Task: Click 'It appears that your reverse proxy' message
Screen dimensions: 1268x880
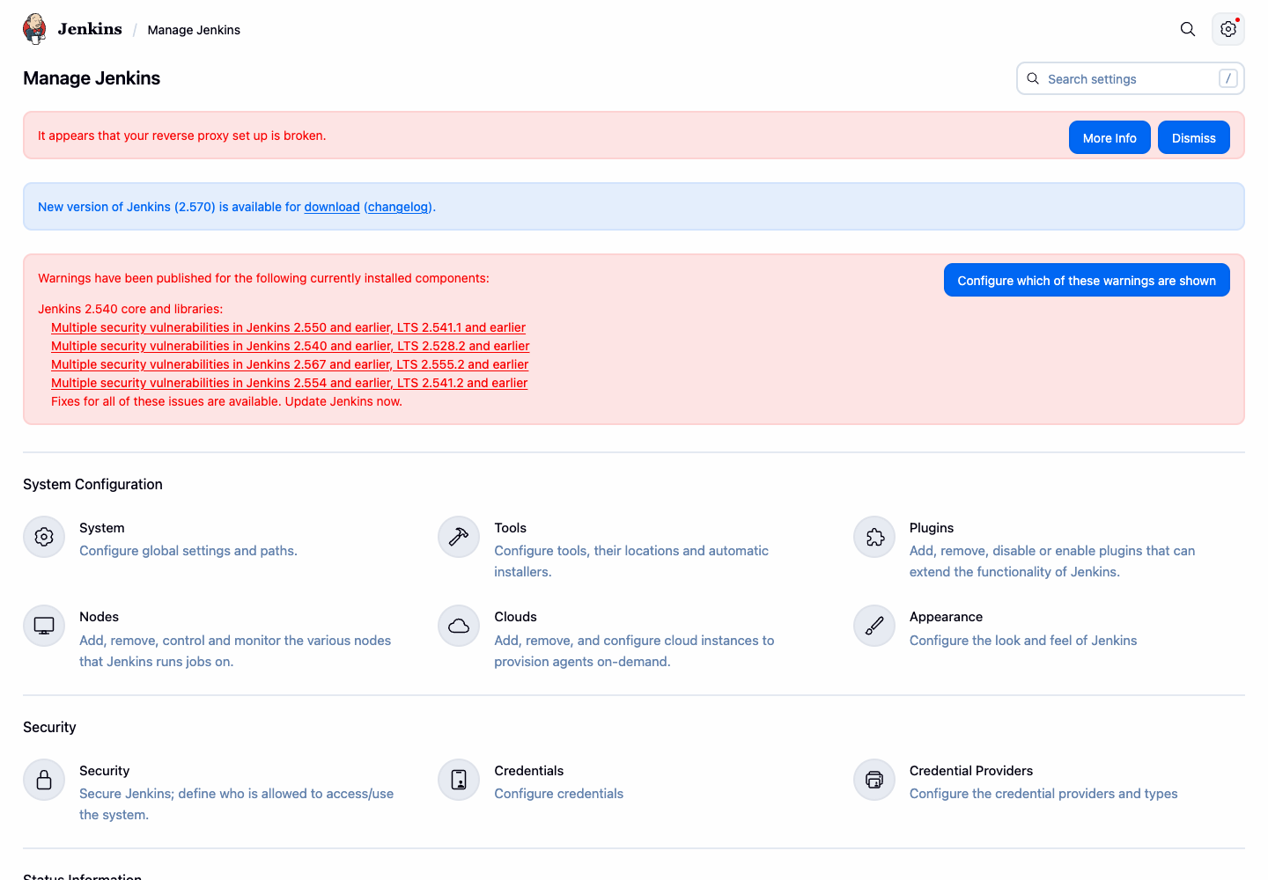Action: pos(181,136)
